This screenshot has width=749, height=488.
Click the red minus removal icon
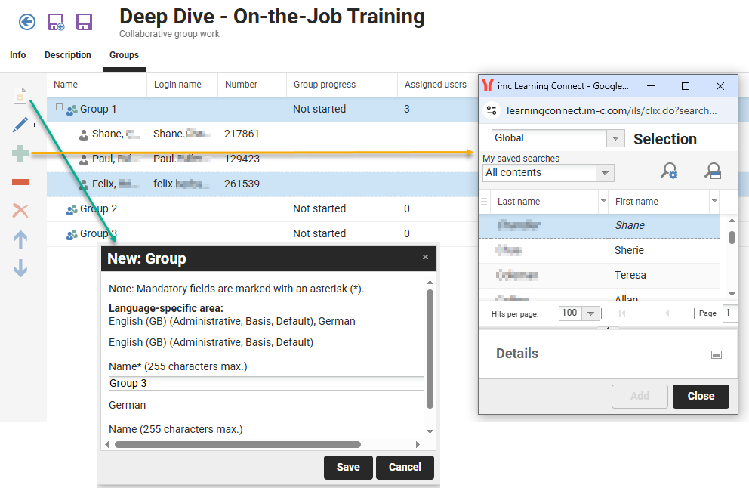point(20,181)
